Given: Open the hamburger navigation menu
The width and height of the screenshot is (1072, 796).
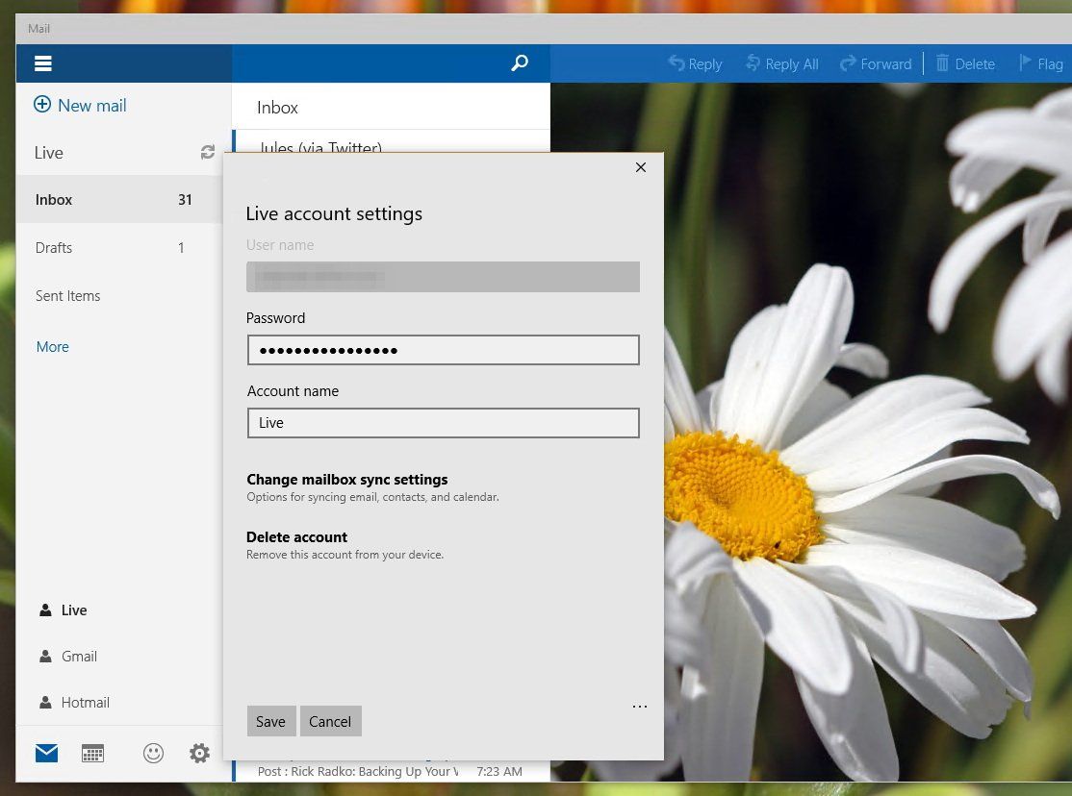Looking at the screenshot, I should [x=43, y=63].
